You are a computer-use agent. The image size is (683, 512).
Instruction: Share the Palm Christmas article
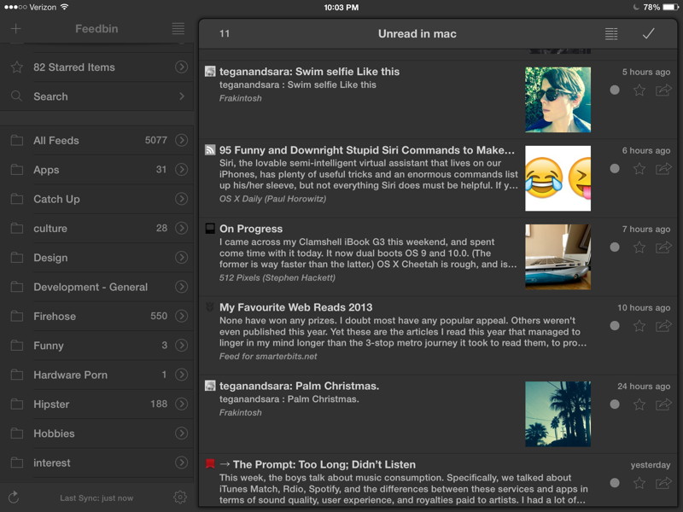[x=663, y=404]
